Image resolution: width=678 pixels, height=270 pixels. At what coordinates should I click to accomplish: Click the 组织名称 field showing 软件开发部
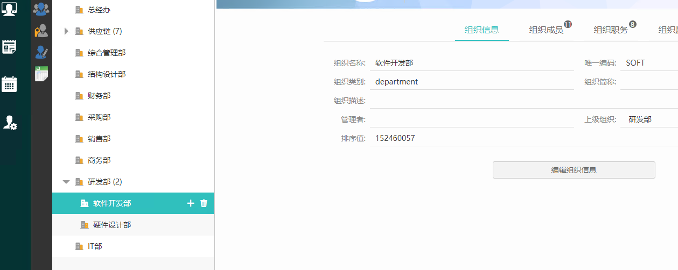point(472,63)
